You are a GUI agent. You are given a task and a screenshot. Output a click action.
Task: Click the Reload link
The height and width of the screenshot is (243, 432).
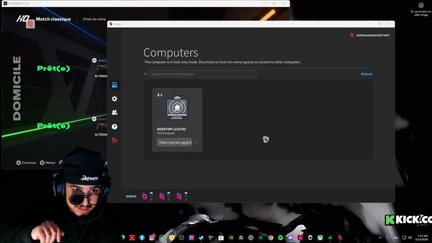click(367, 74)
